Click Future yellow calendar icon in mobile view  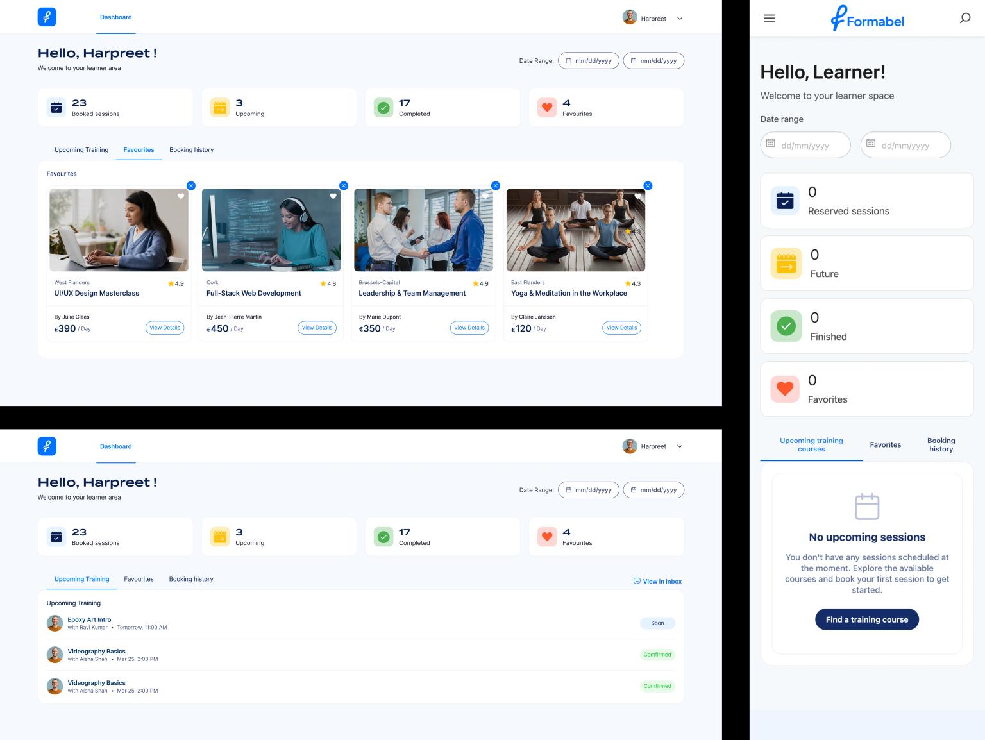786,263
